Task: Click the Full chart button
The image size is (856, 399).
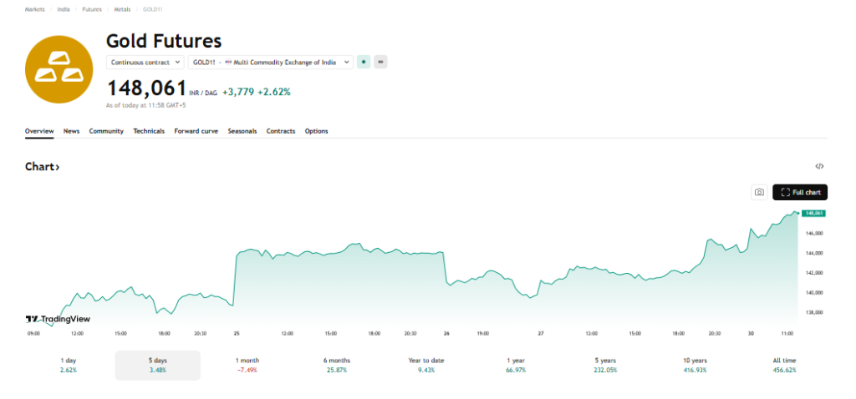Action: [x=800, y=192]
